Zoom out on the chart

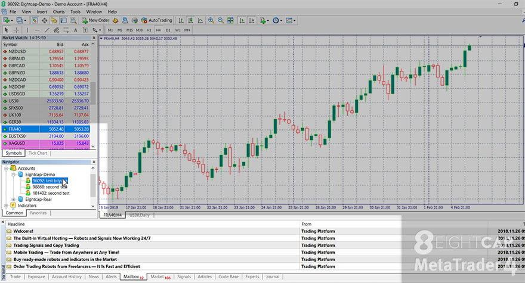221,20
